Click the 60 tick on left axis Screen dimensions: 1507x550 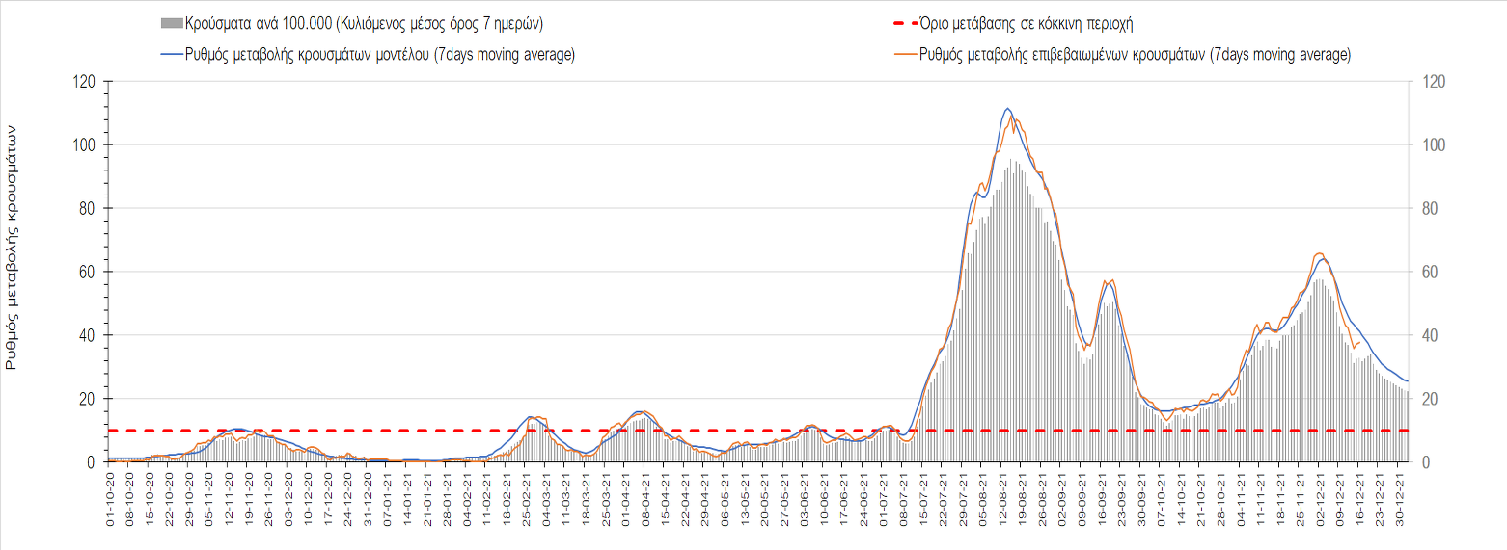click(87, 272)
